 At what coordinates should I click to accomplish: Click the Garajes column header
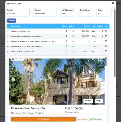[100, 26]
